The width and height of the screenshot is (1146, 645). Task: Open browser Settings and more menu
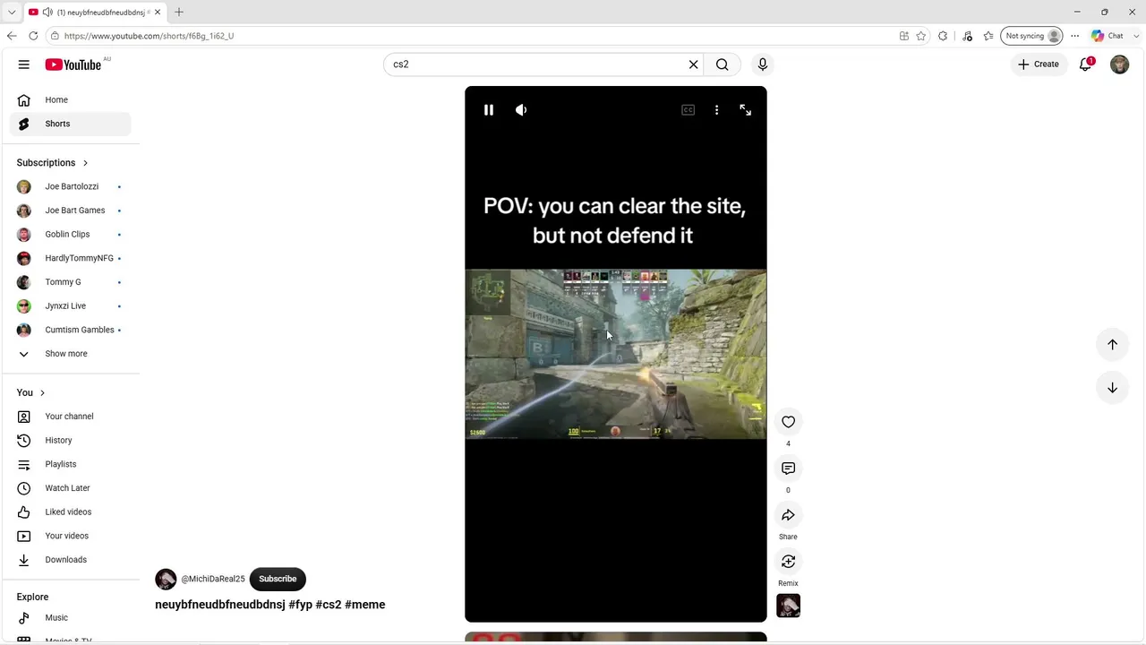click(x=1075, y=36)
